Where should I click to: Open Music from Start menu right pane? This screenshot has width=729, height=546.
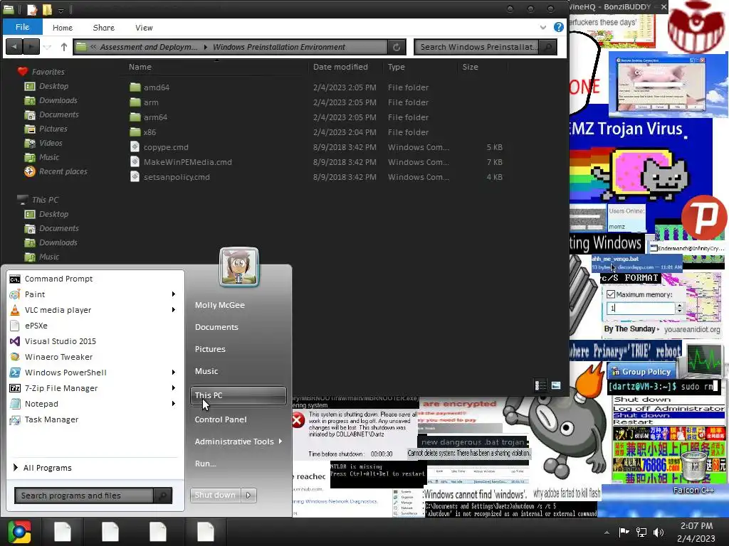(x=206, y=371)
